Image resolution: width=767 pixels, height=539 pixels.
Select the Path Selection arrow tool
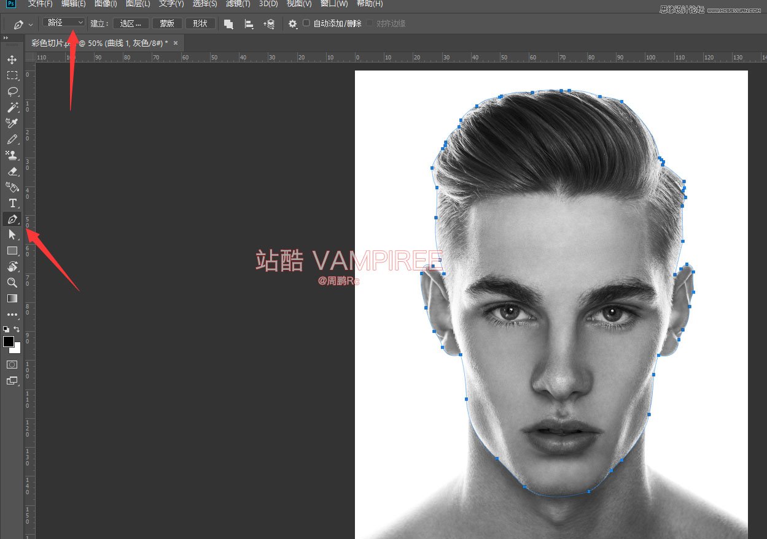pos(12,235)
